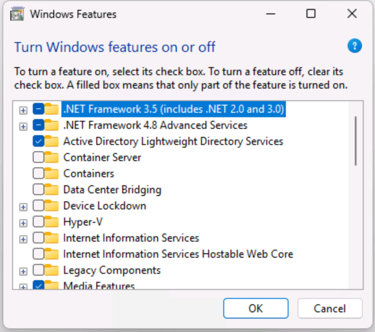Click the Hyper-V folder icon
This screenshot has width=375, height=332.
tap(52, 222)
